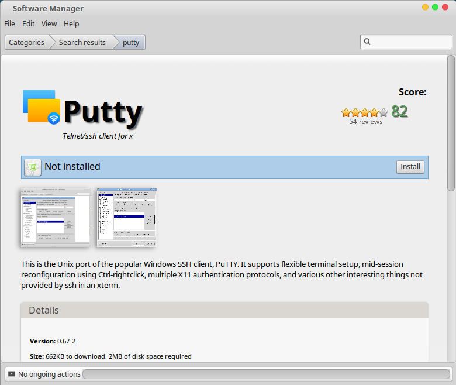This screenshot has height=385, width=456.
Task: Click the vertical scrollbar handle
Action: (451, 123)
